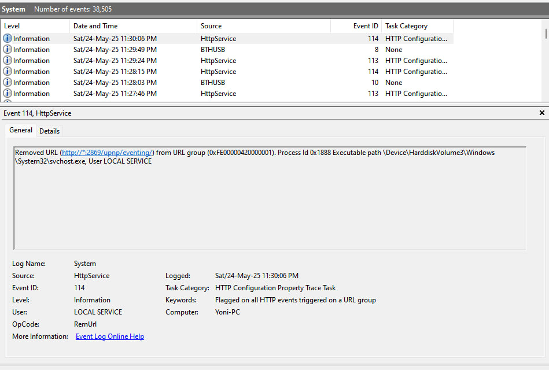
Task: Select Event ID 10 cell
Action: coord(375,83)
